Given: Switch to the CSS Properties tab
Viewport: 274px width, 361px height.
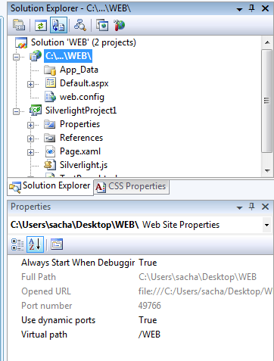Looking at the screenshot, I should point(131,186).
